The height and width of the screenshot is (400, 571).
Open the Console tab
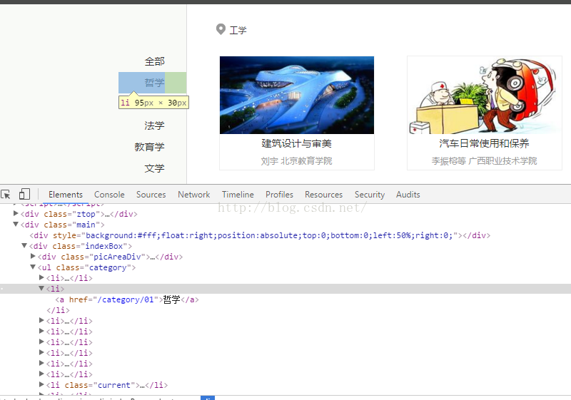point(109,195)
